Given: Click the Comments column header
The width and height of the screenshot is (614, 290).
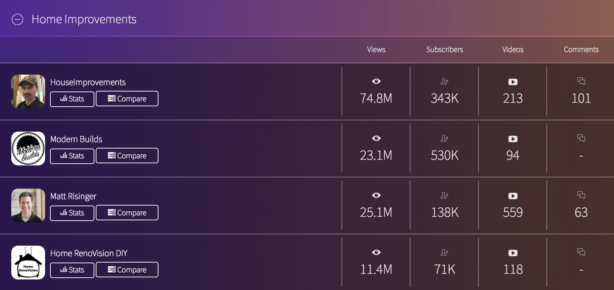Looking at the screenshot, I should [581, 50].
